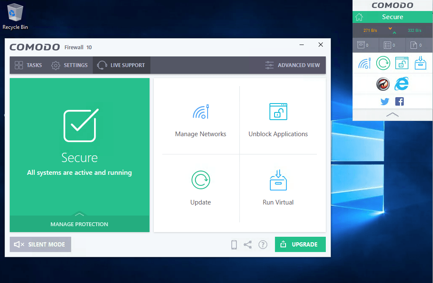Switch to Advanced View
Viewport: 433px width, 283px height.
(292, 65)
